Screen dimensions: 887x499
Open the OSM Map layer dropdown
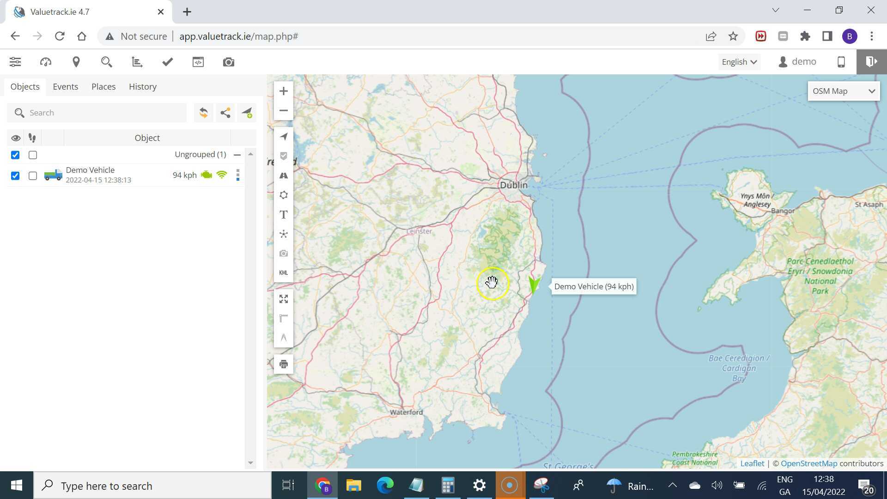(843, 91)
